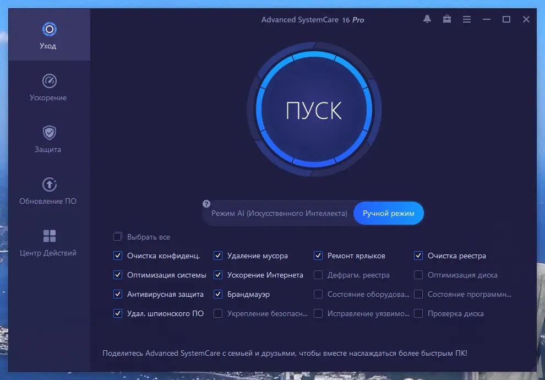This screenshot has height=380, width=545.
Task: Uncheck Антивирусная защита
Action: point(117,294)
